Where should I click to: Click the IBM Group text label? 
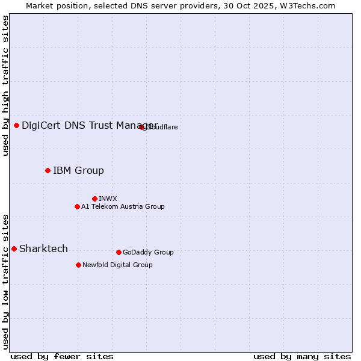[78, 170]
